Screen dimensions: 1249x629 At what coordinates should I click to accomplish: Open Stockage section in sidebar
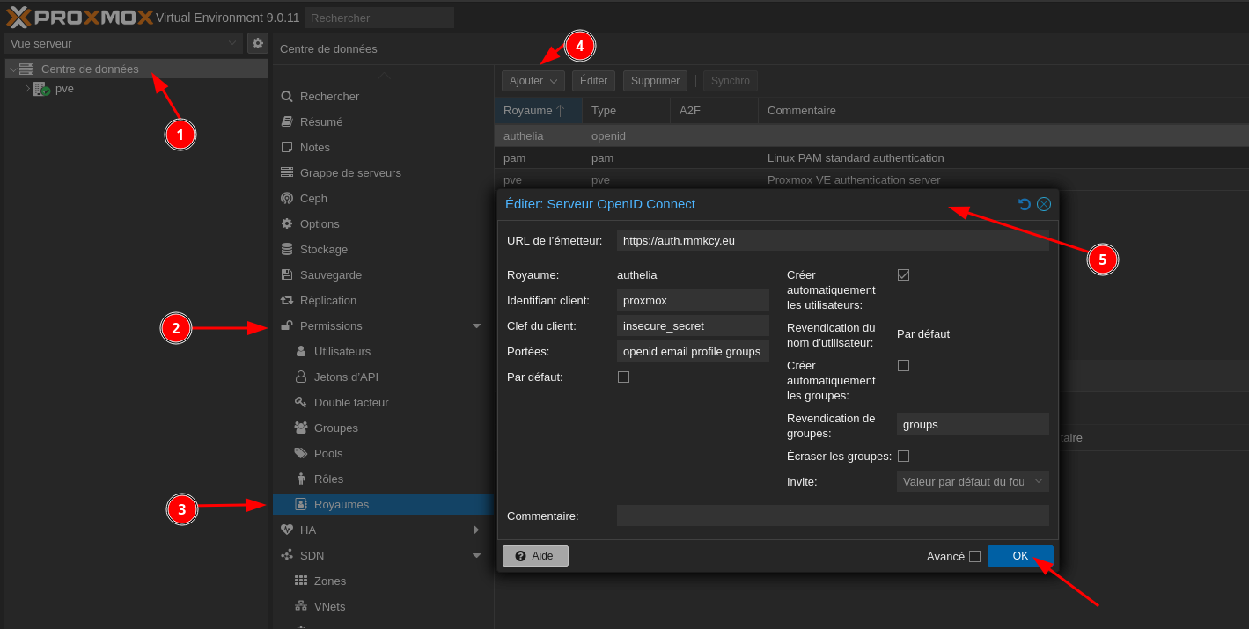[x=323, y=249]
